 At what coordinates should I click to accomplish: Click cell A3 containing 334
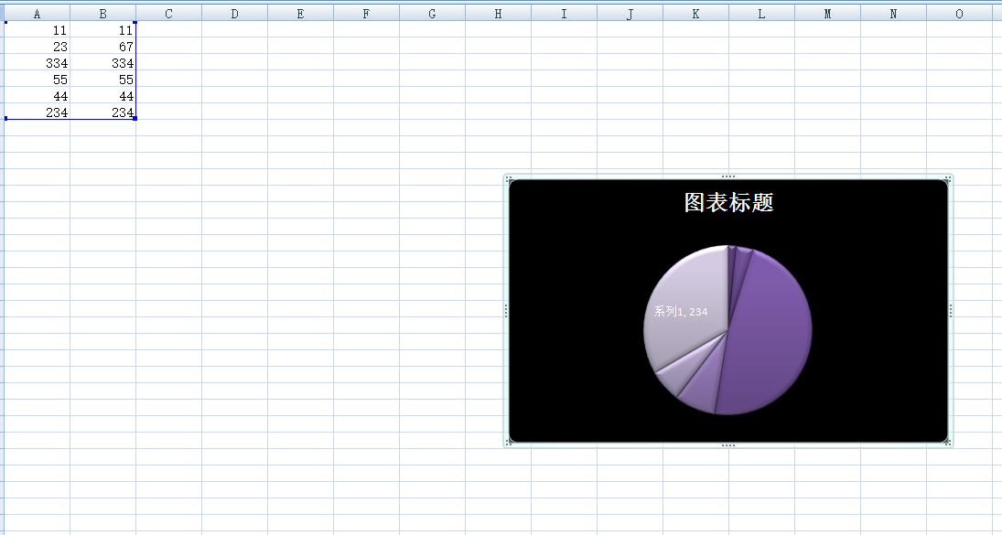click(38, 62)
